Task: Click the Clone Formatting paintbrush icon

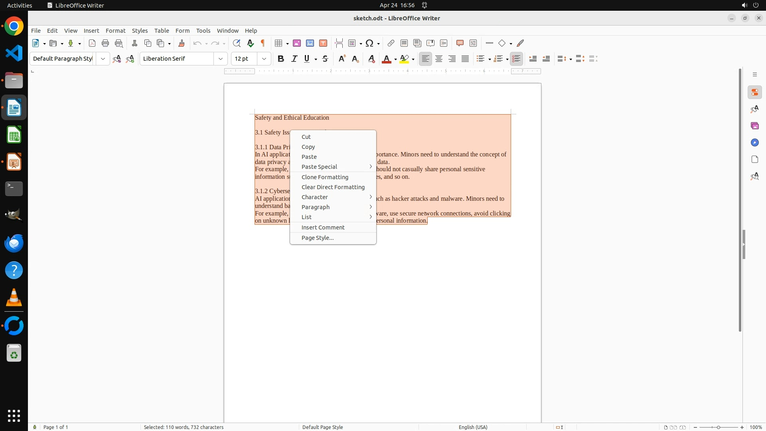Action: [x=182, y=43]
